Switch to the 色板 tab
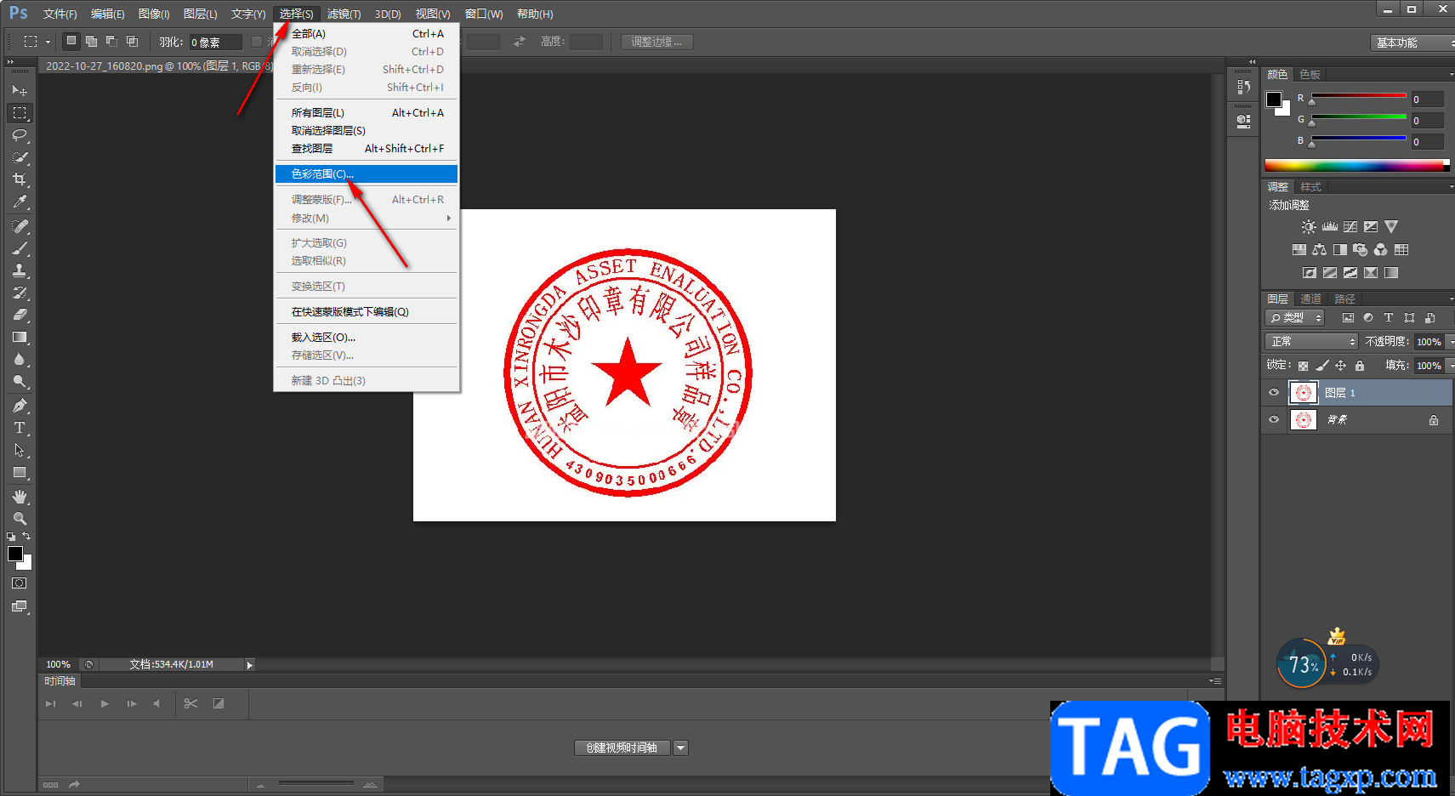 tap(1310, 75)
